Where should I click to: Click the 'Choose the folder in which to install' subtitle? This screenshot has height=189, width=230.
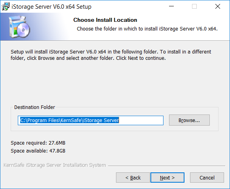147,29
